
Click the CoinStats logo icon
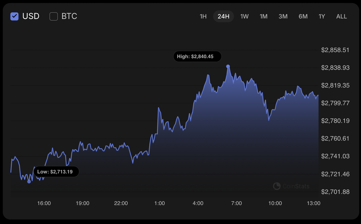coord(277,186)
